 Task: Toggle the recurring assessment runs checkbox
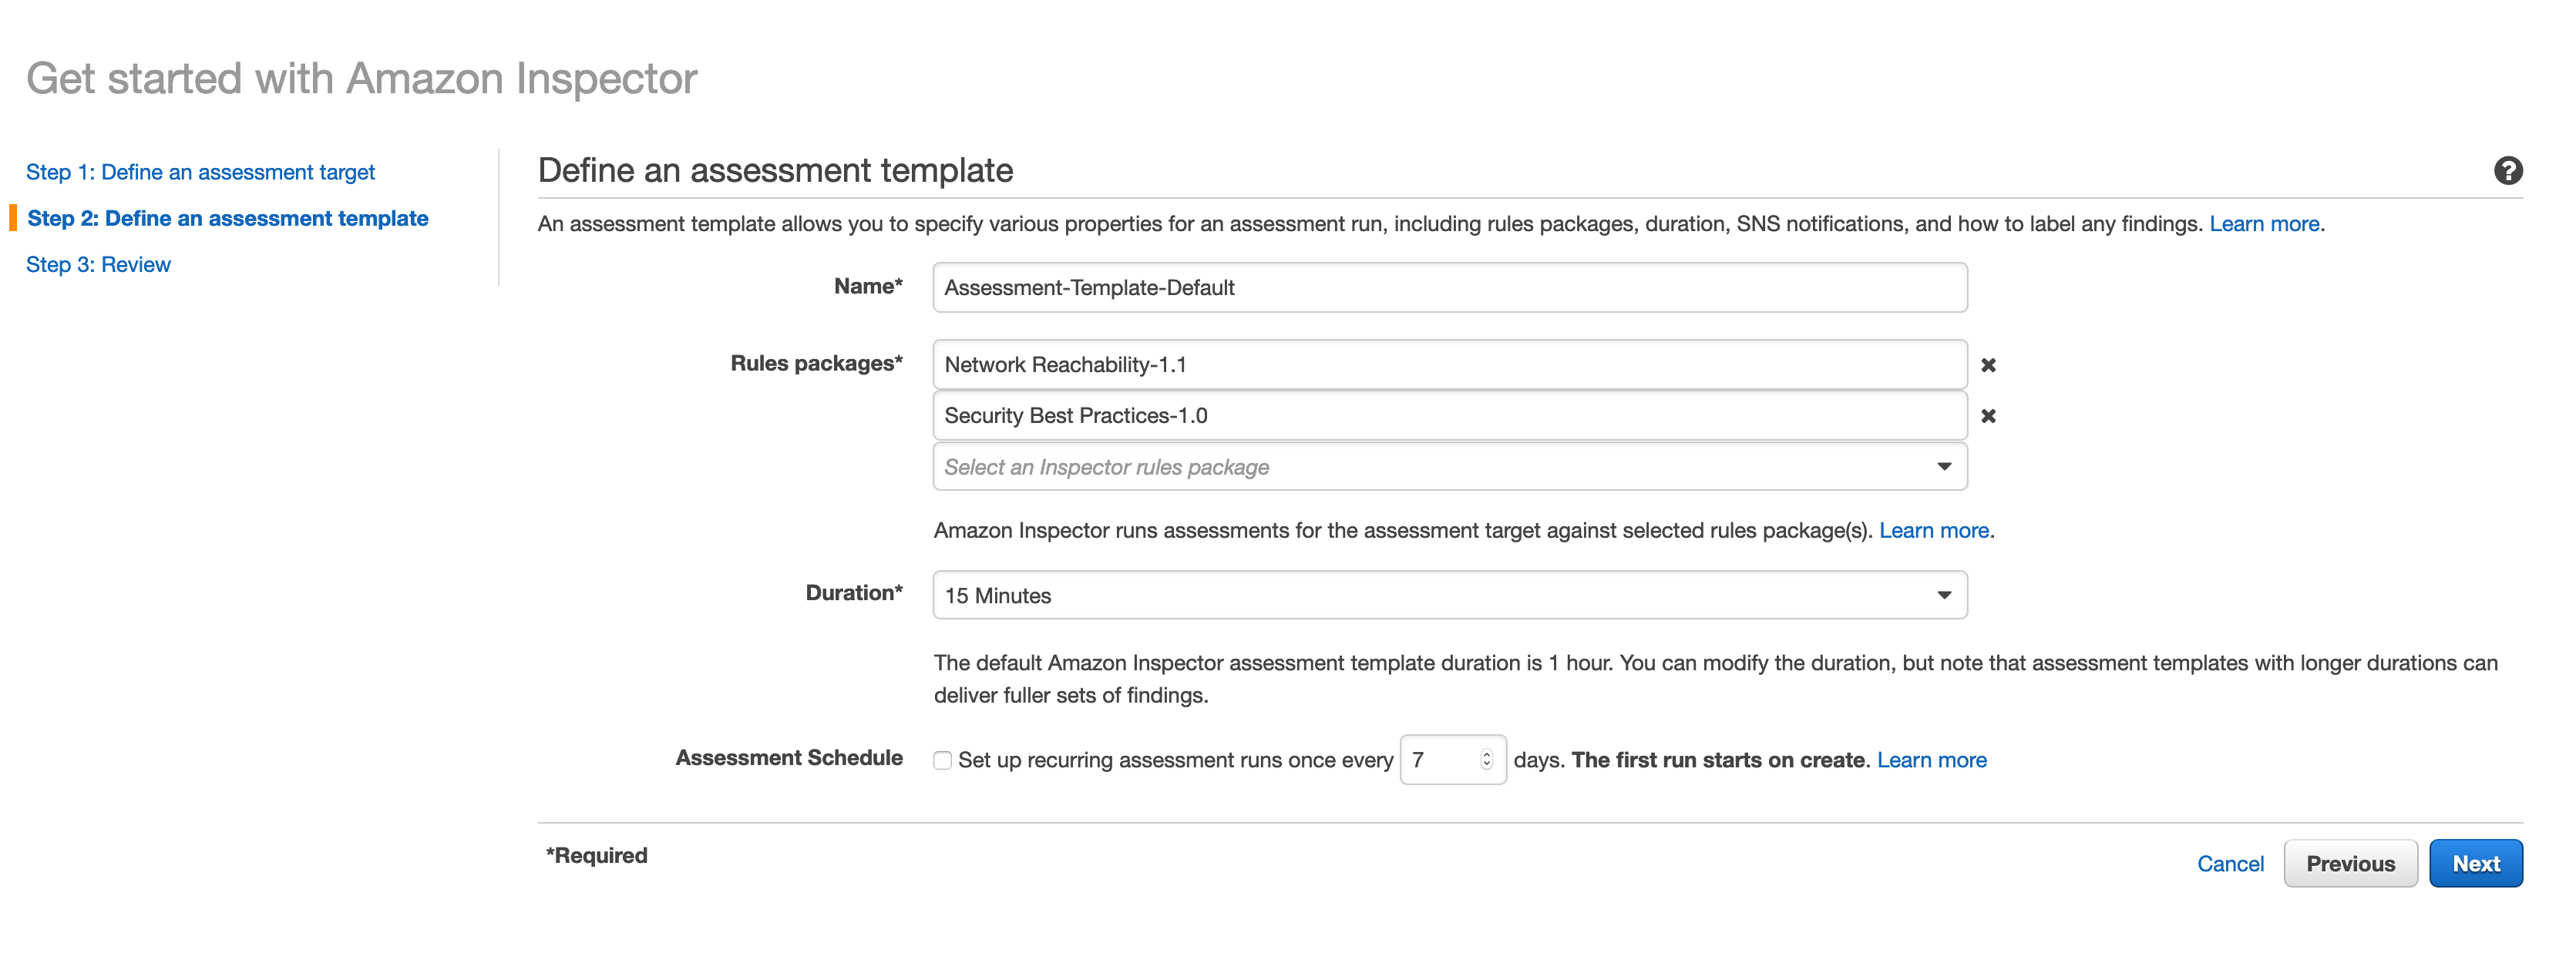tap(943, 758)
